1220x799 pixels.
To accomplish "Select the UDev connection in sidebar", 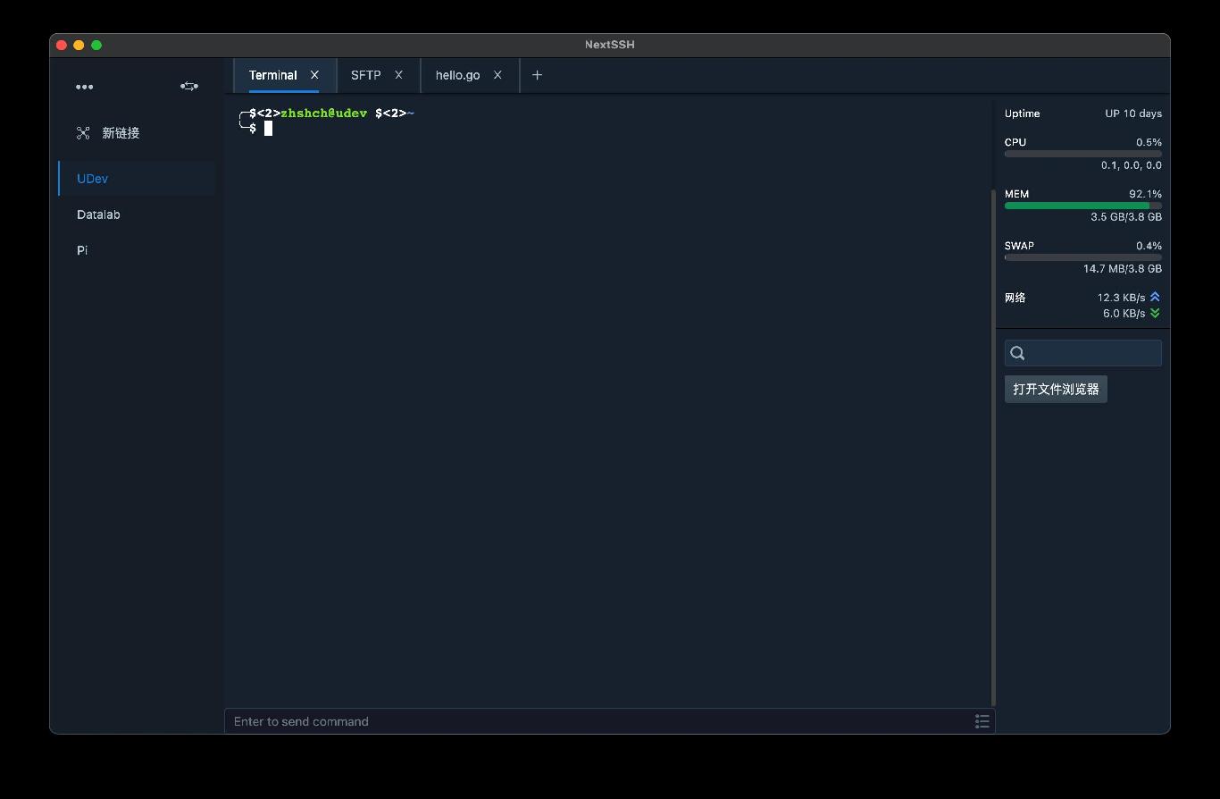I will pos(92,179).
